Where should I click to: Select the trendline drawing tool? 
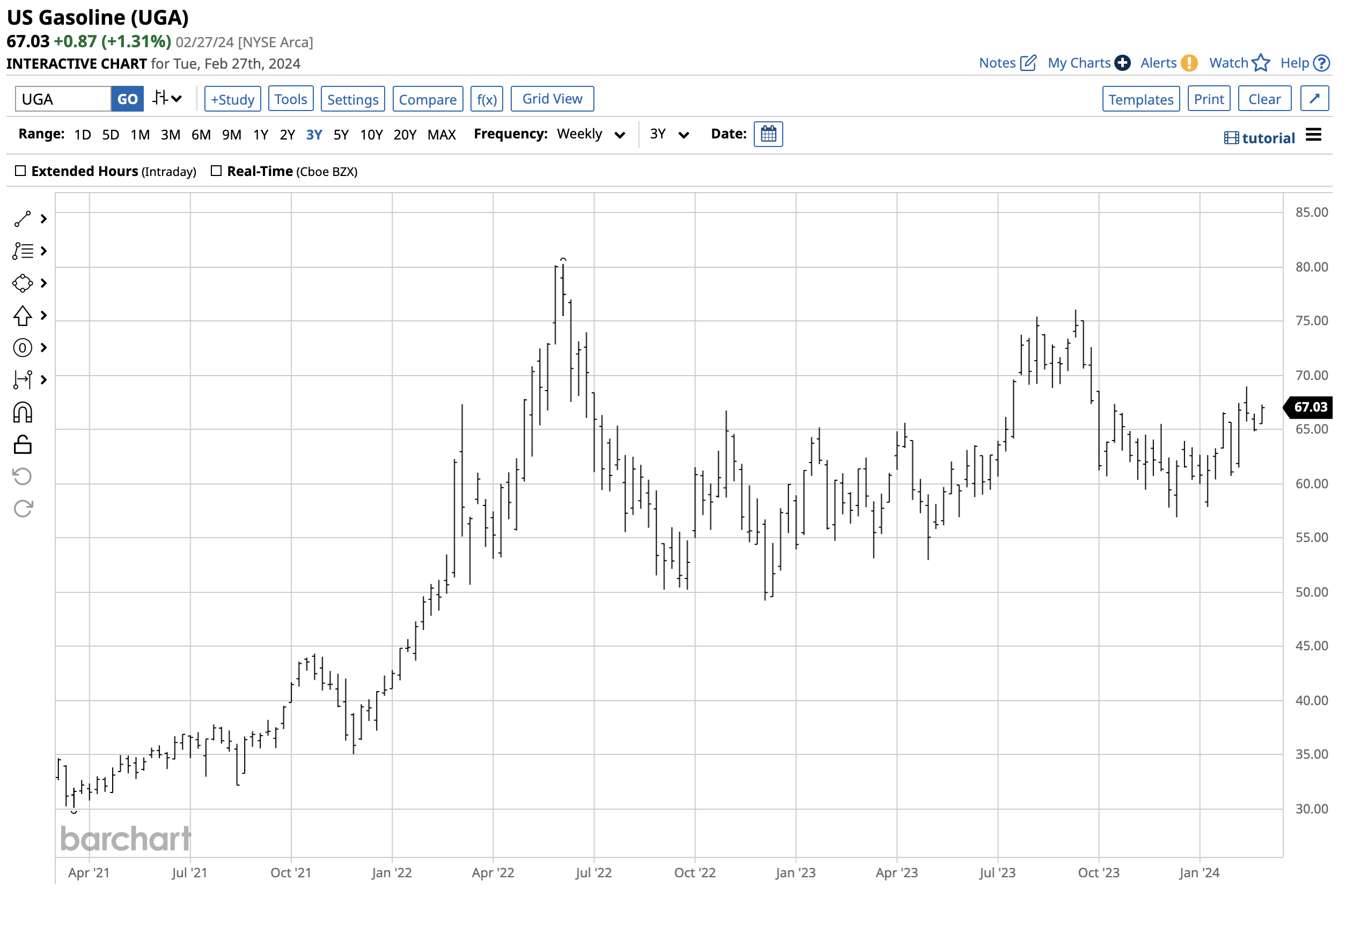tap(23, 218)
